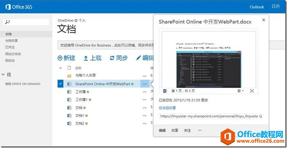
Task: Click the document URL text field
Action: coord(208,116)
